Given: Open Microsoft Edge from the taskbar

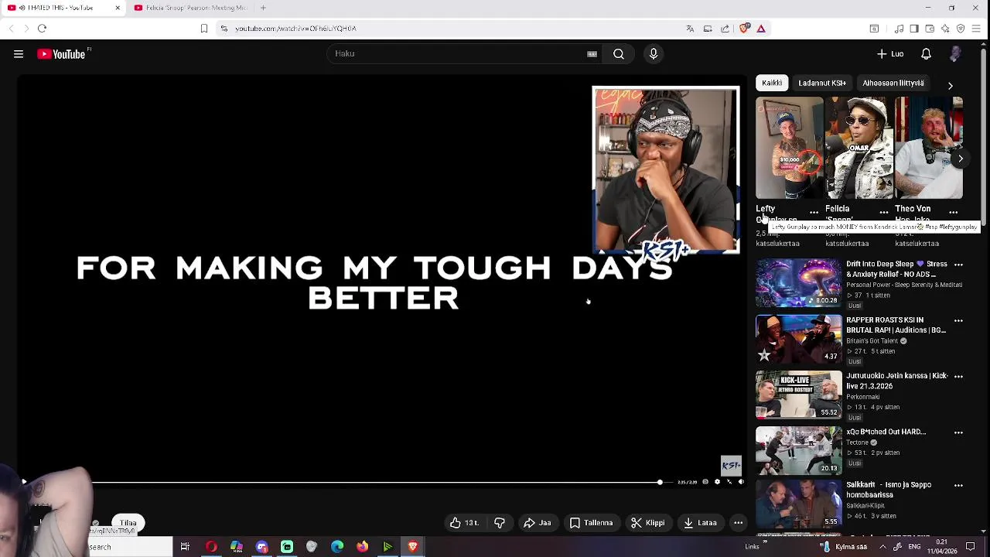Looking at the screenshot, I should pos(337,547).
